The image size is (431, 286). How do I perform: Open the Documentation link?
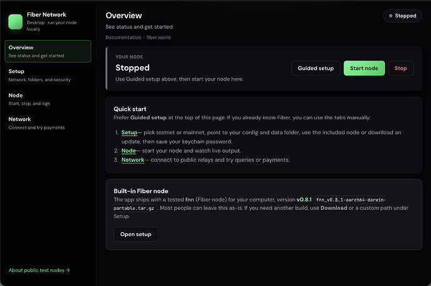[x=123, y=37]
